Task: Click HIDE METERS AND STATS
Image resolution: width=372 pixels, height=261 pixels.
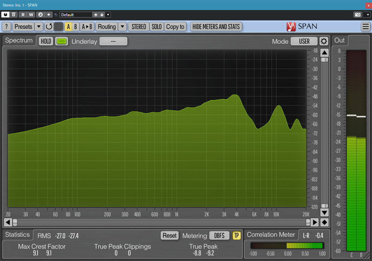Action: click(216, 26)
